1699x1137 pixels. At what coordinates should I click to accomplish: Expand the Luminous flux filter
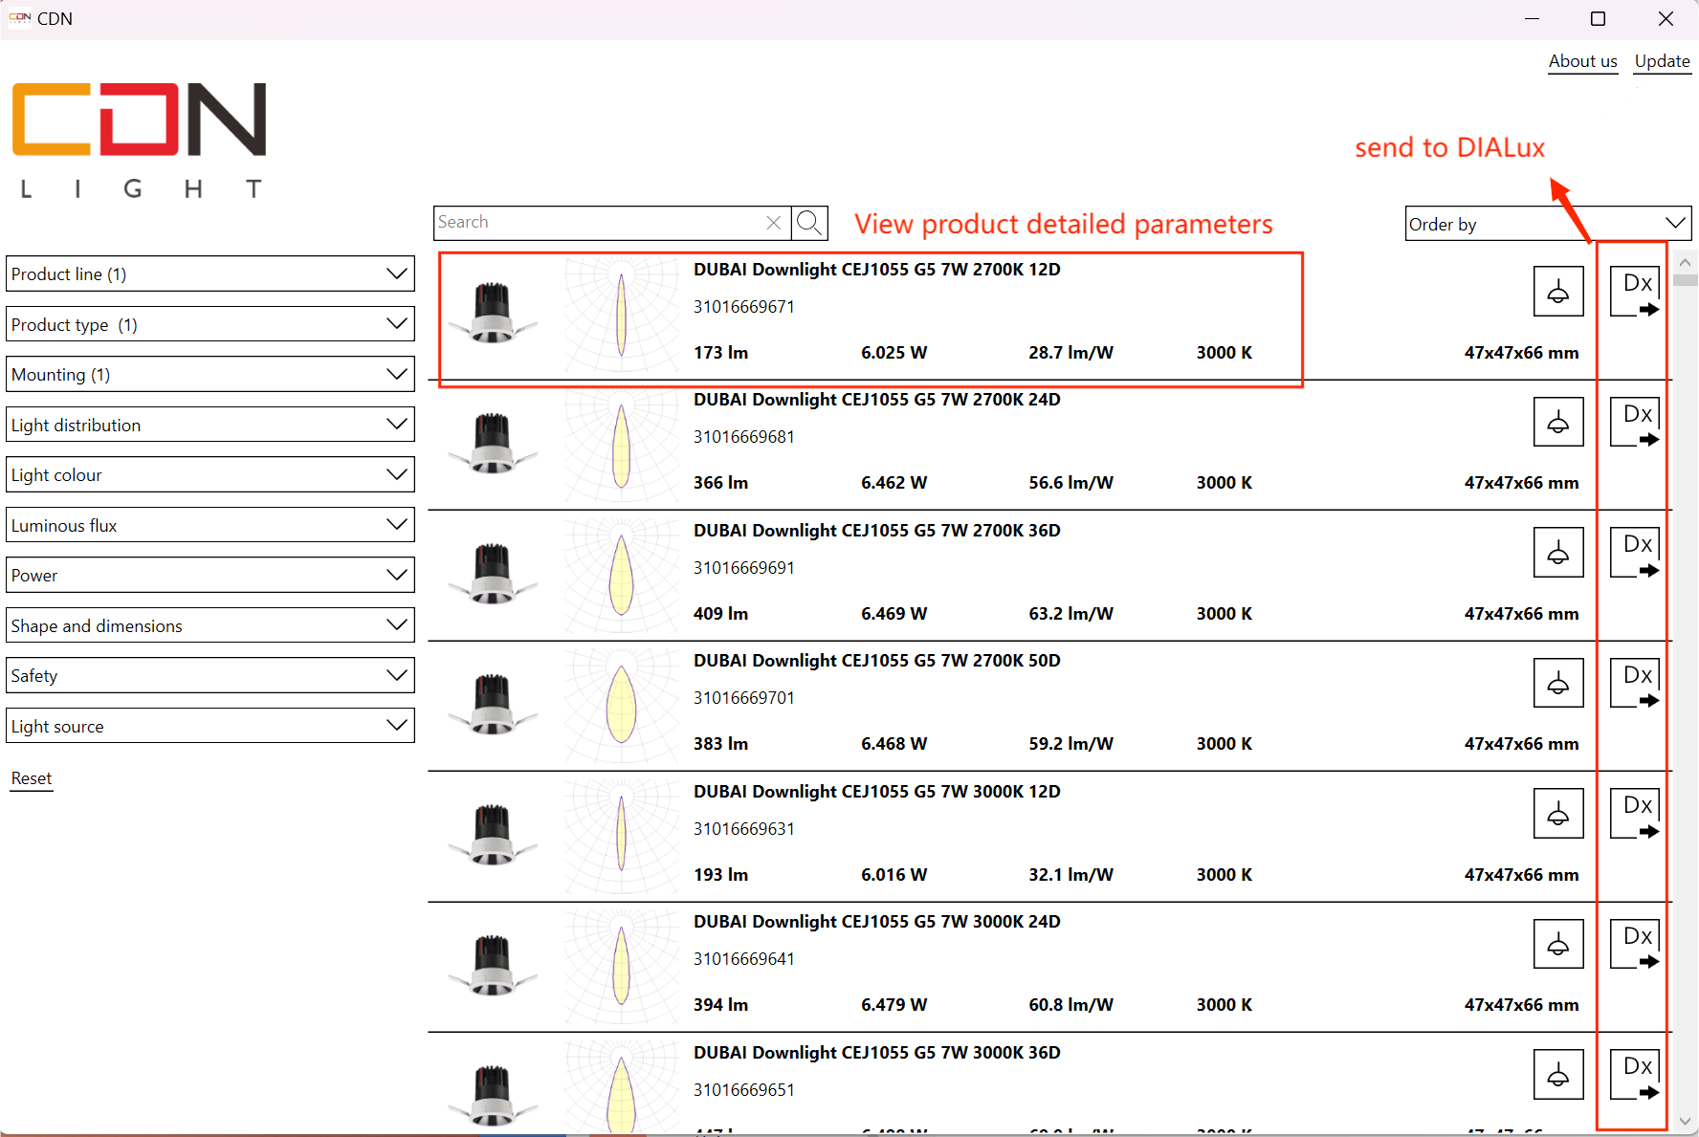tap(210, 525)
